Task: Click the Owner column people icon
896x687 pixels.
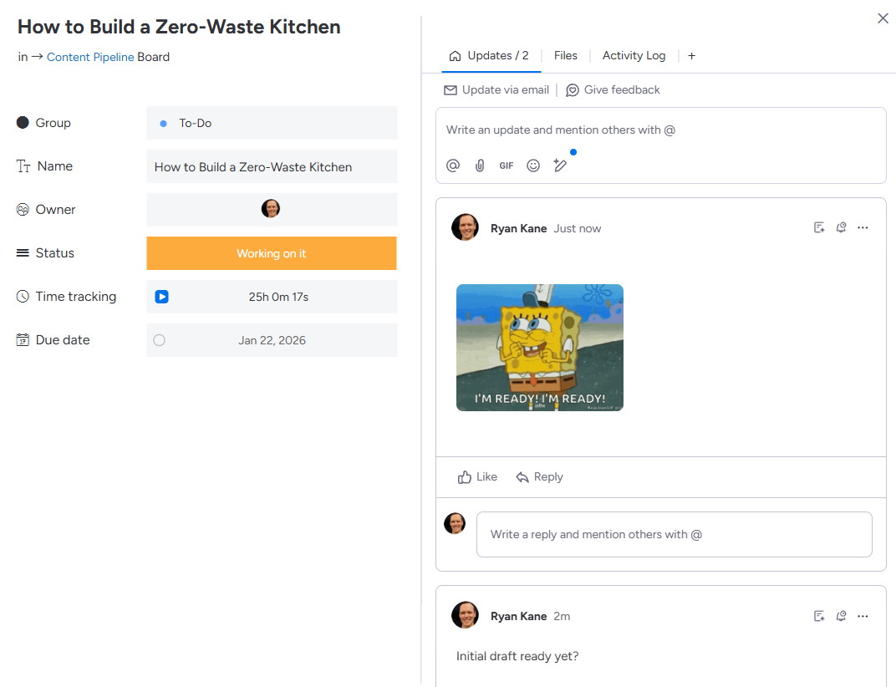Action: (23, 209)
